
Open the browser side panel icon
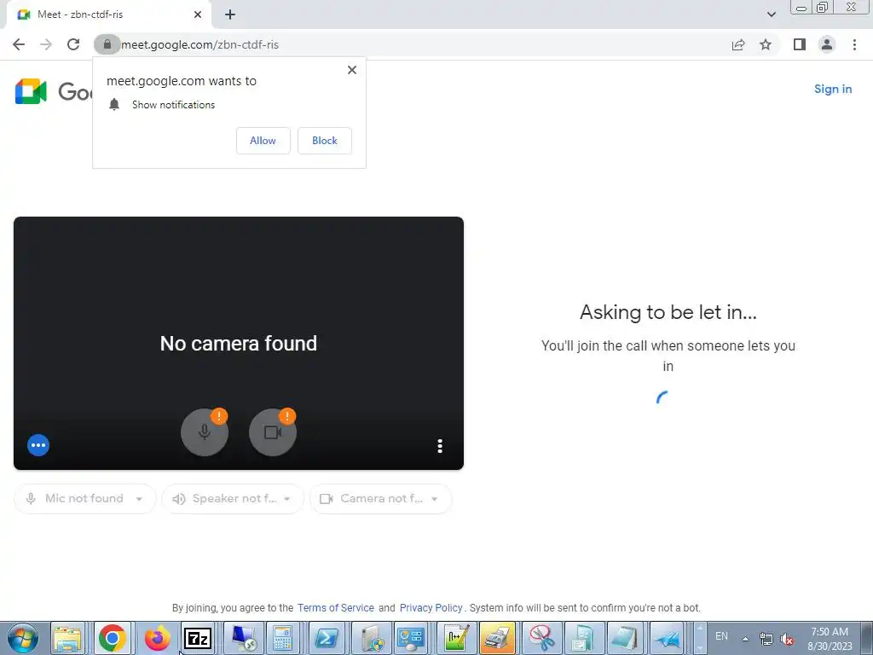800,44
